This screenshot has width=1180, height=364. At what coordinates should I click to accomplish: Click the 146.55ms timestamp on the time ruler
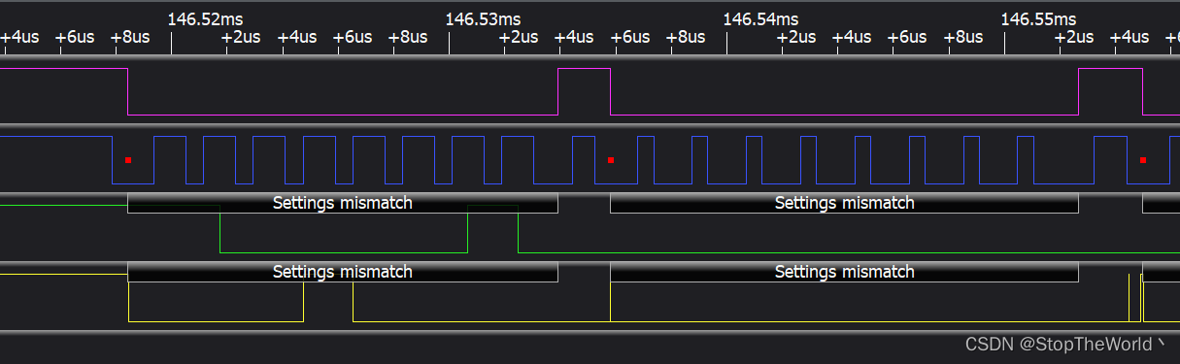pyautogui.click(x=1038, y=18)
